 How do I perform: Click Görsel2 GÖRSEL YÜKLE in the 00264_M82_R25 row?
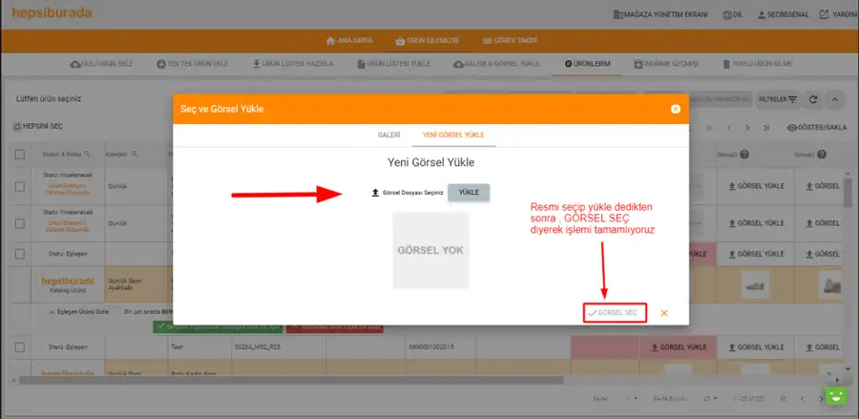756,347
